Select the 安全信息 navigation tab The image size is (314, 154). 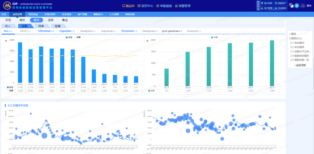pos(67,14)
